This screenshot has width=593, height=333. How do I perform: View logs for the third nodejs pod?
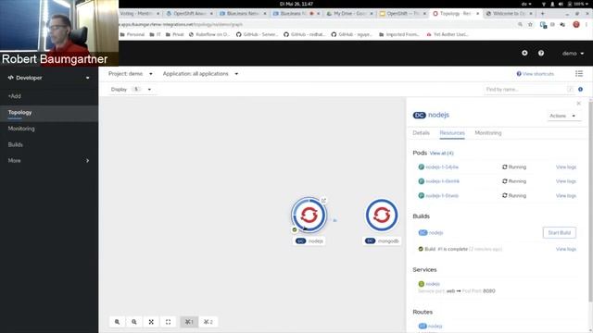point(566,195)
